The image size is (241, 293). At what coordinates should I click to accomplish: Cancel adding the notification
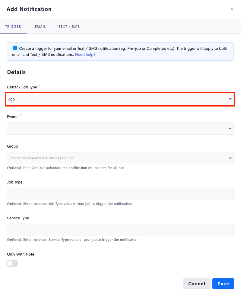coord(197,284)
